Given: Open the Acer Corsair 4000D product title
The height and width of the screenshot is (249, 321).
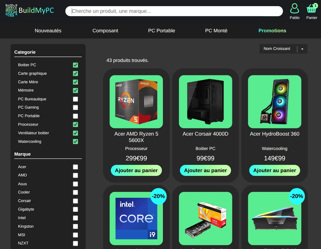Looking at the screenshot, I should coord(205,134).
